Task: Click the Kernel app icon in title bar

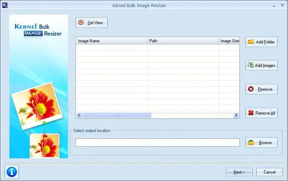Action: point(5,5)
